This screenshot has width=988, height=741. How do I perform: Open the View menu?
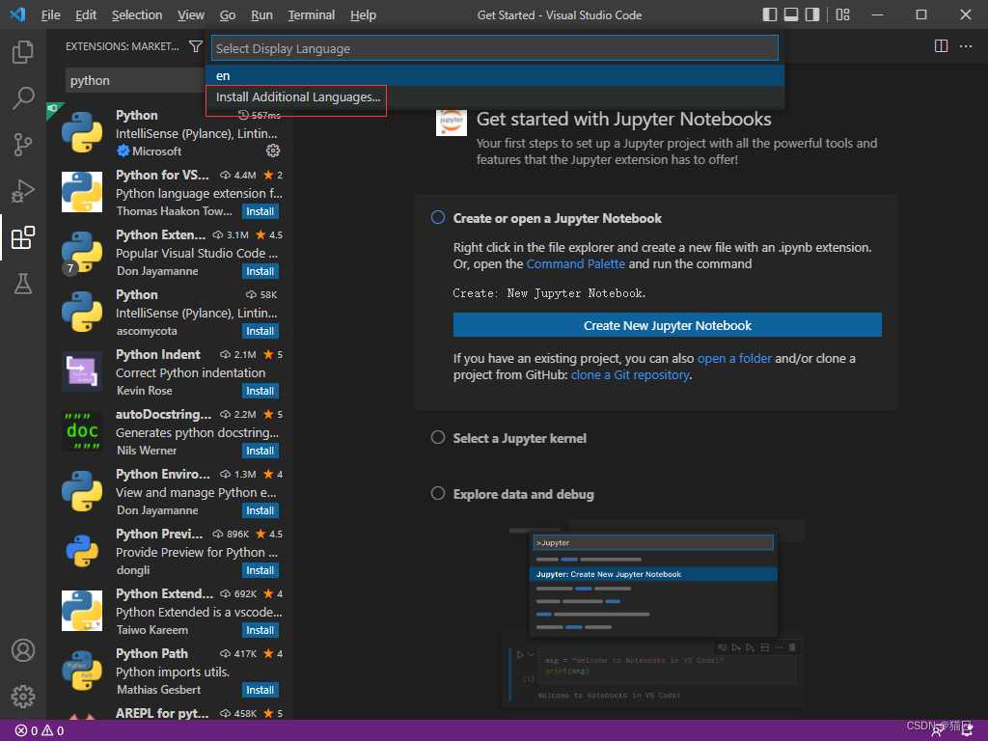[190, 14]
